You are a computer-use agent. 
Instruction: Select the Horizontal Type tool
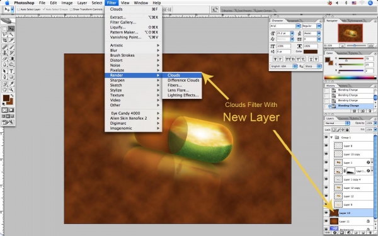pyautogui.click(x=11, y=71)
